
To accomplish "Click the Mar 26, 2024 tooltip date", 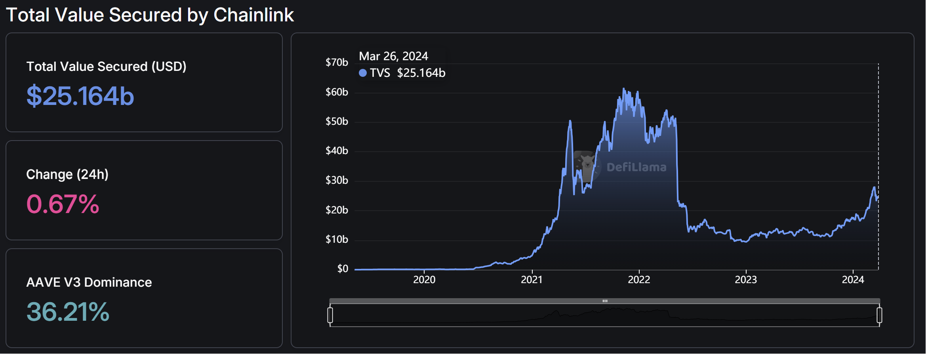I will (393, 56).
